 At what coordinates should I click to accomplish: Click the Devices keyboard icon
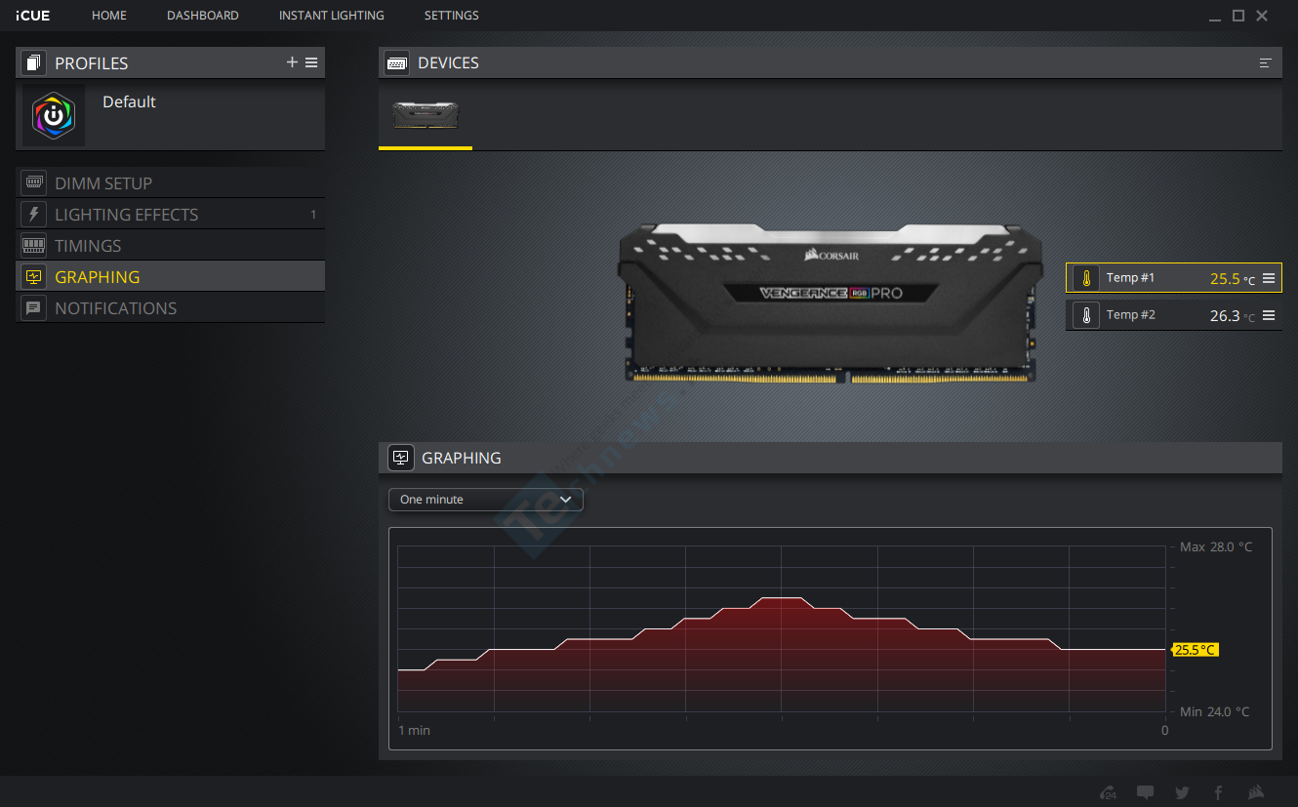(x=396, y=63)
